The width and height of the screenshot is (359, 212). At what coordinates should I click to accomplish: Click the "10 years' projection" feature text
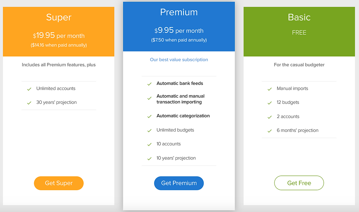176,158
